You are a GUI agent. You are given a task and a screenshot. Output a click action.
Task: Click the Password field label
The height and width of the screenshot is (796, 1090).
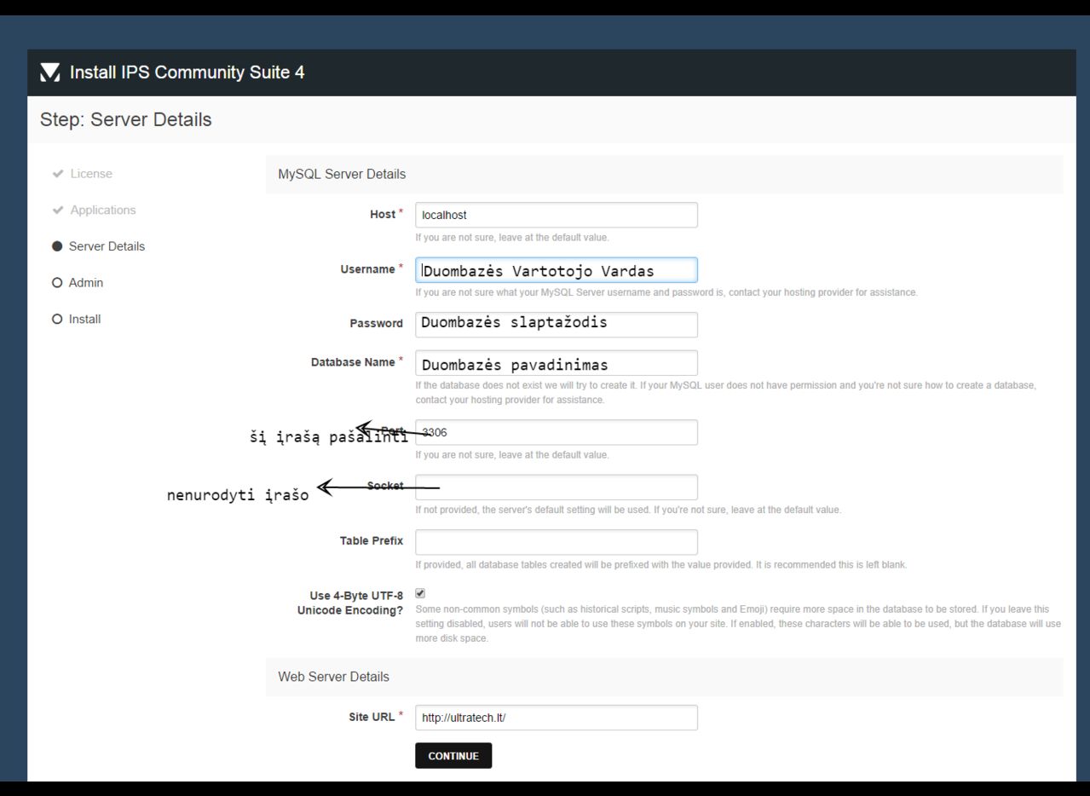tap(377, 324)
